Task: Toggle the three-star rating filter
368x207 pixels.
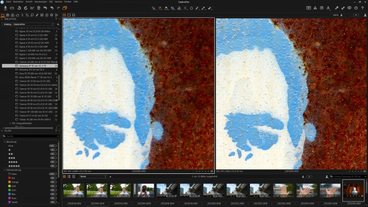Action: coord(54,158)
